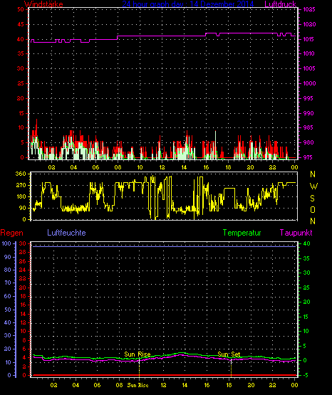Click hour 04 on the bottom chart's time axis
The width and height of the screenshot is (332, 395).
tap(76, 385)
